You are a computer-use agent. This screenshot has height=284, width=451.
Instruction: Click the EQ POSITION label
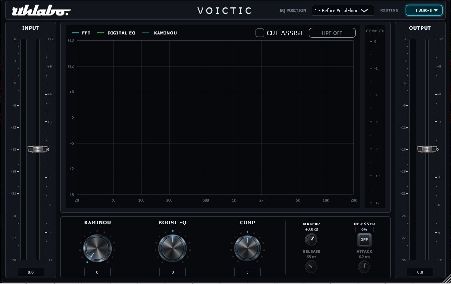click(293, 10)
